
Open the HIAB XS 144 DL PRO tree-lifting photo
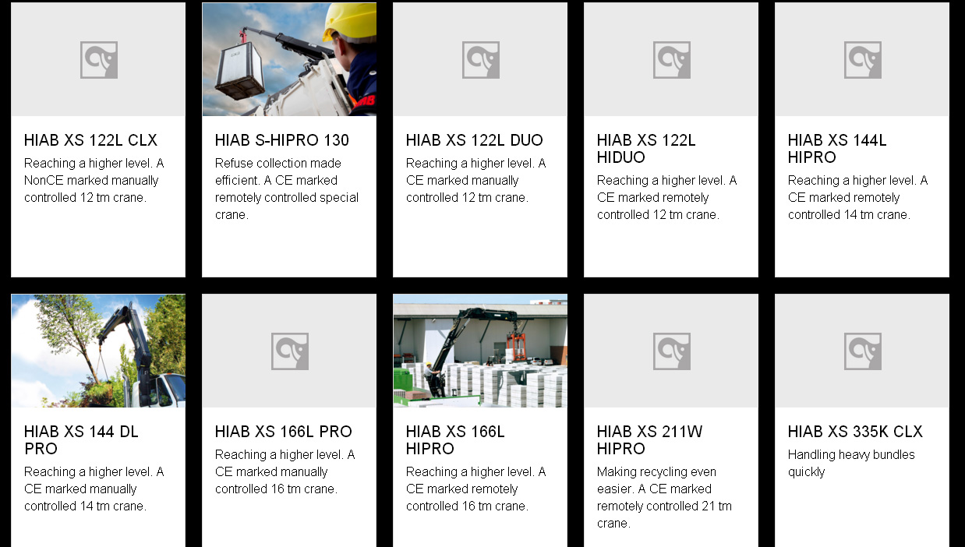[98, 351]
